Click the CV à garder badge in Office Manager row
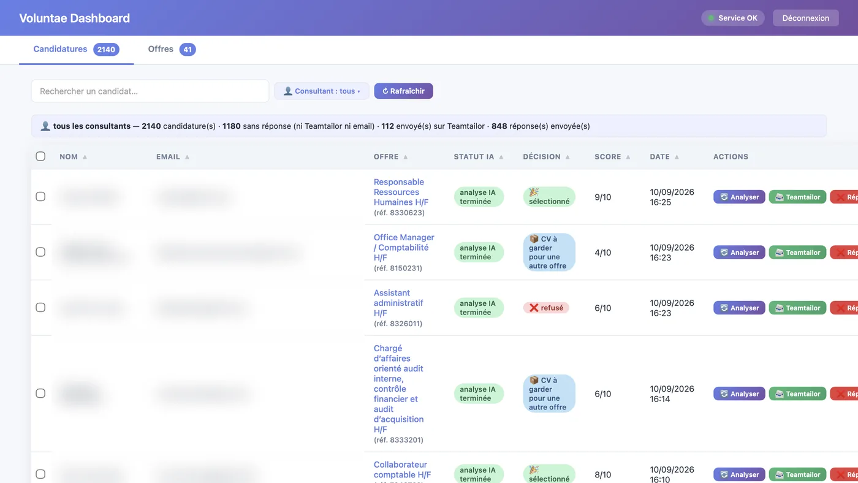 pos(549,252)
